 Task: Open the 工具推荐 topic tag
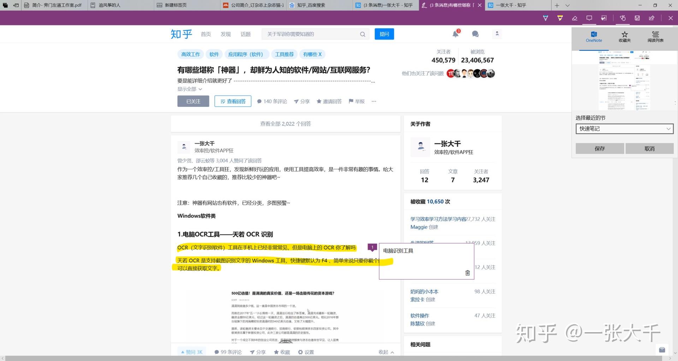284,54
